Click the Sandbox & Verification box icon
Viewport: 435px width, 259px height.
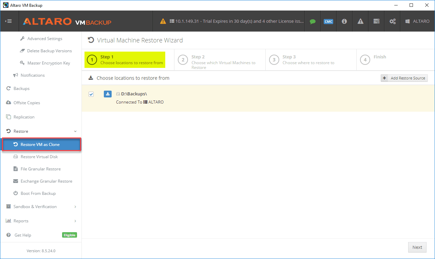9,207
